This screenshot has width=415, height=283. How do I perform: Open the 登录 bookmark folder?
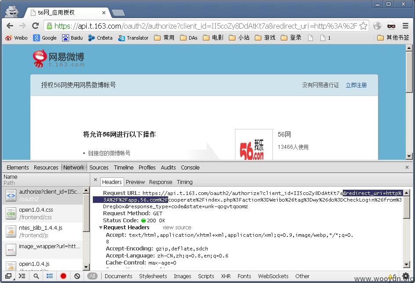pyautogui.click(x=291, y=38)
